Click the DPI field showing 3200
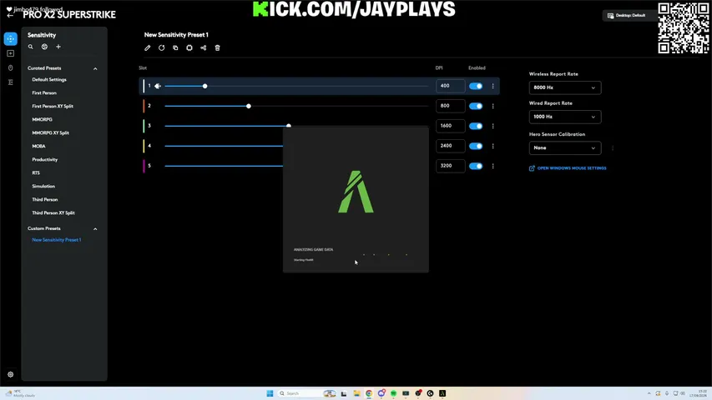Viewport: 712px width, 400px height. tap(451, 166)
